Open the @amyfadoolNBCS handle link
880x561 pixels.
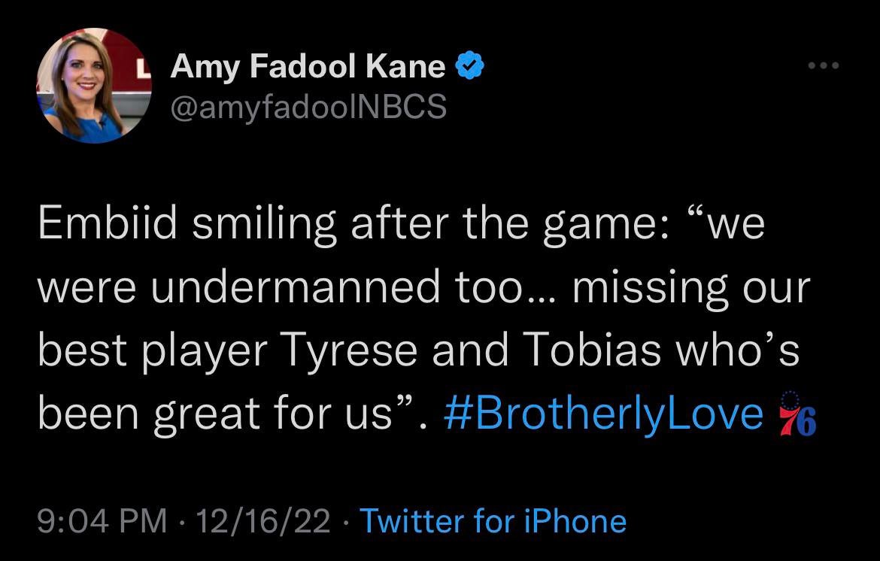coord(309,107)
